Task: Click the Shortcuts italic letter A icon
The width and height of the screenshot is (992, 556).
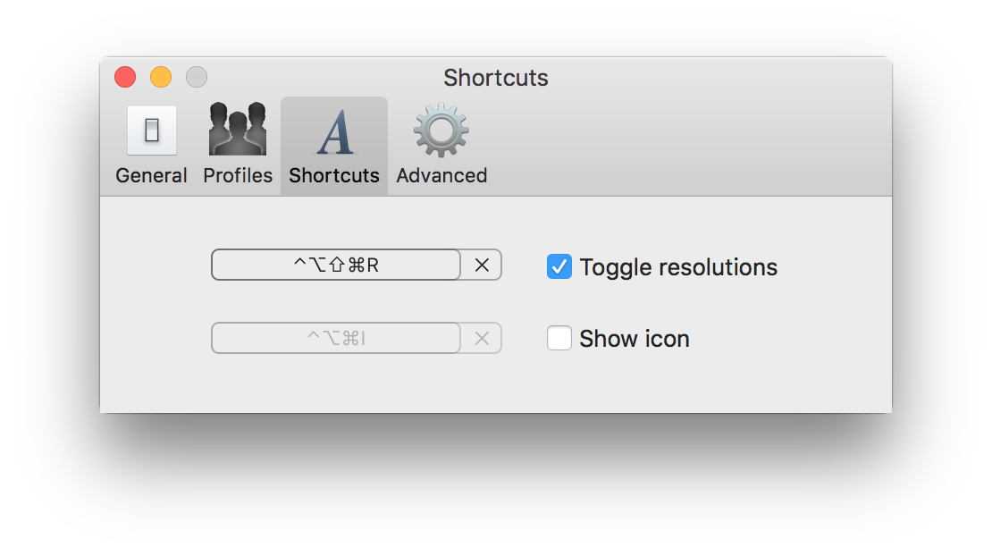Action: pyautogui.click(x=334, y=131)
